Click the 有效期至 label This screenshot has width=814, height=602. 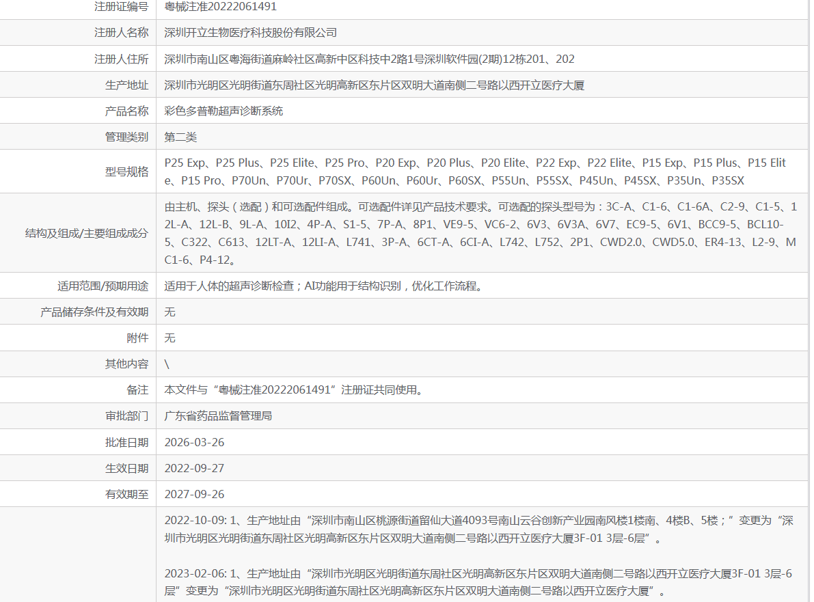pos(126,494)
